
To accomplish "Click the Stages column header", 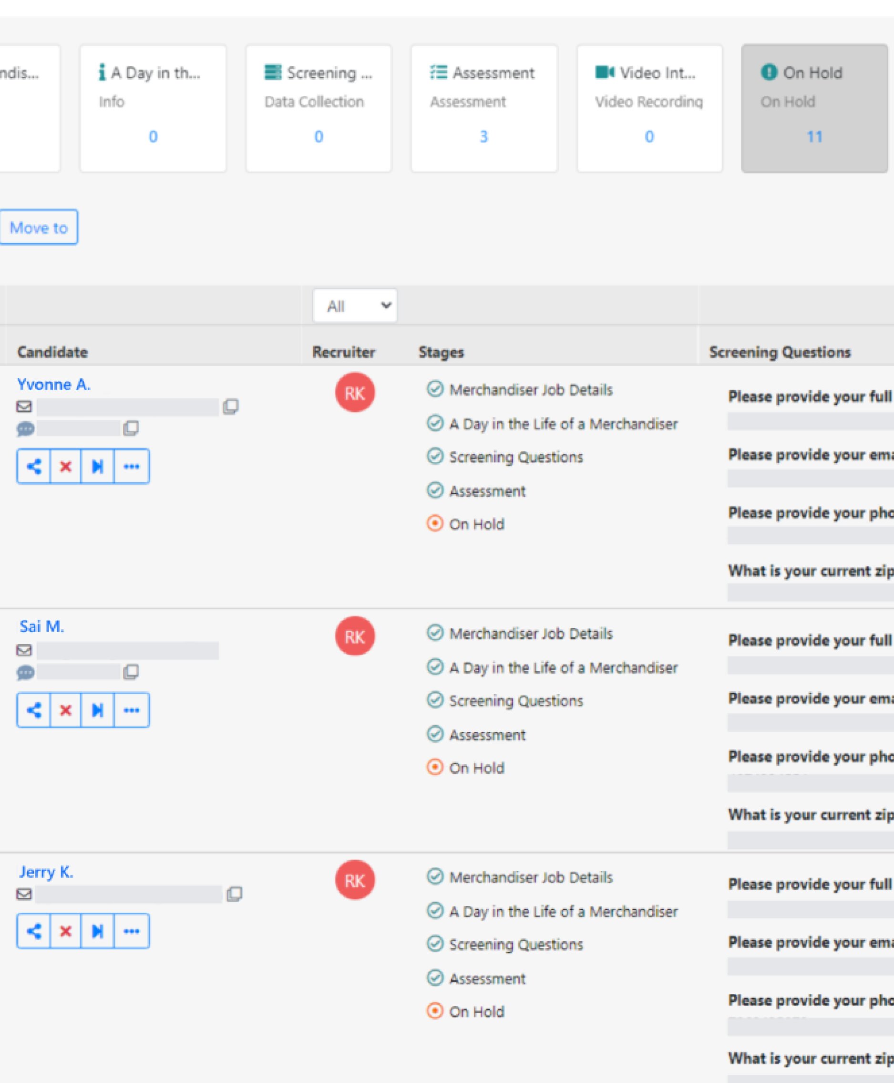I will pos(442,352).
